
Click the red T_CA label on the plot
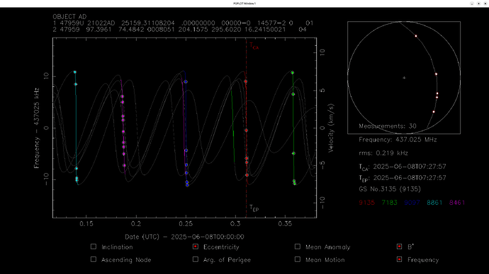tap(254, 46)
